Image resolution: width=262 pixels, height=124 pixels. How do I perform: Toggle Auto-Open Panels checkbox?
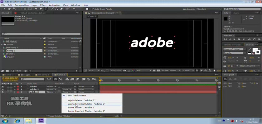93,9
